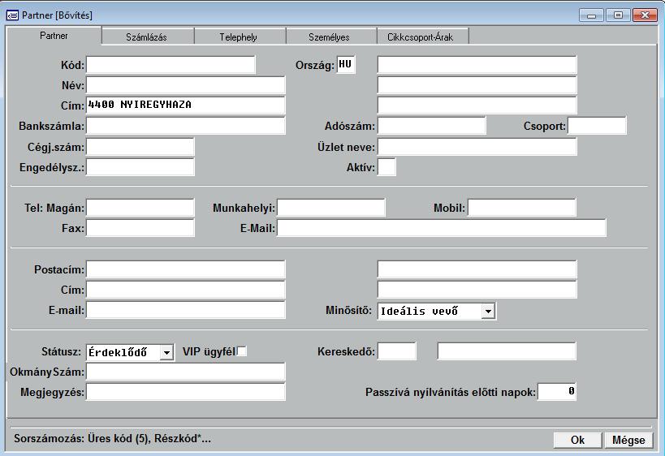This screenshot has height=456, width=665.
Task: Click the unlabeled right-side field in the main Cím row
Action: (x=477, y=105)
